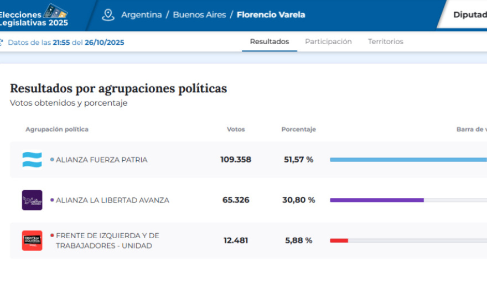Image resolution: width=487 pixels, height=283 pixels.
Task: Click the Porcentaje column header
Action: pyautogui.click(x=298, y=129)
